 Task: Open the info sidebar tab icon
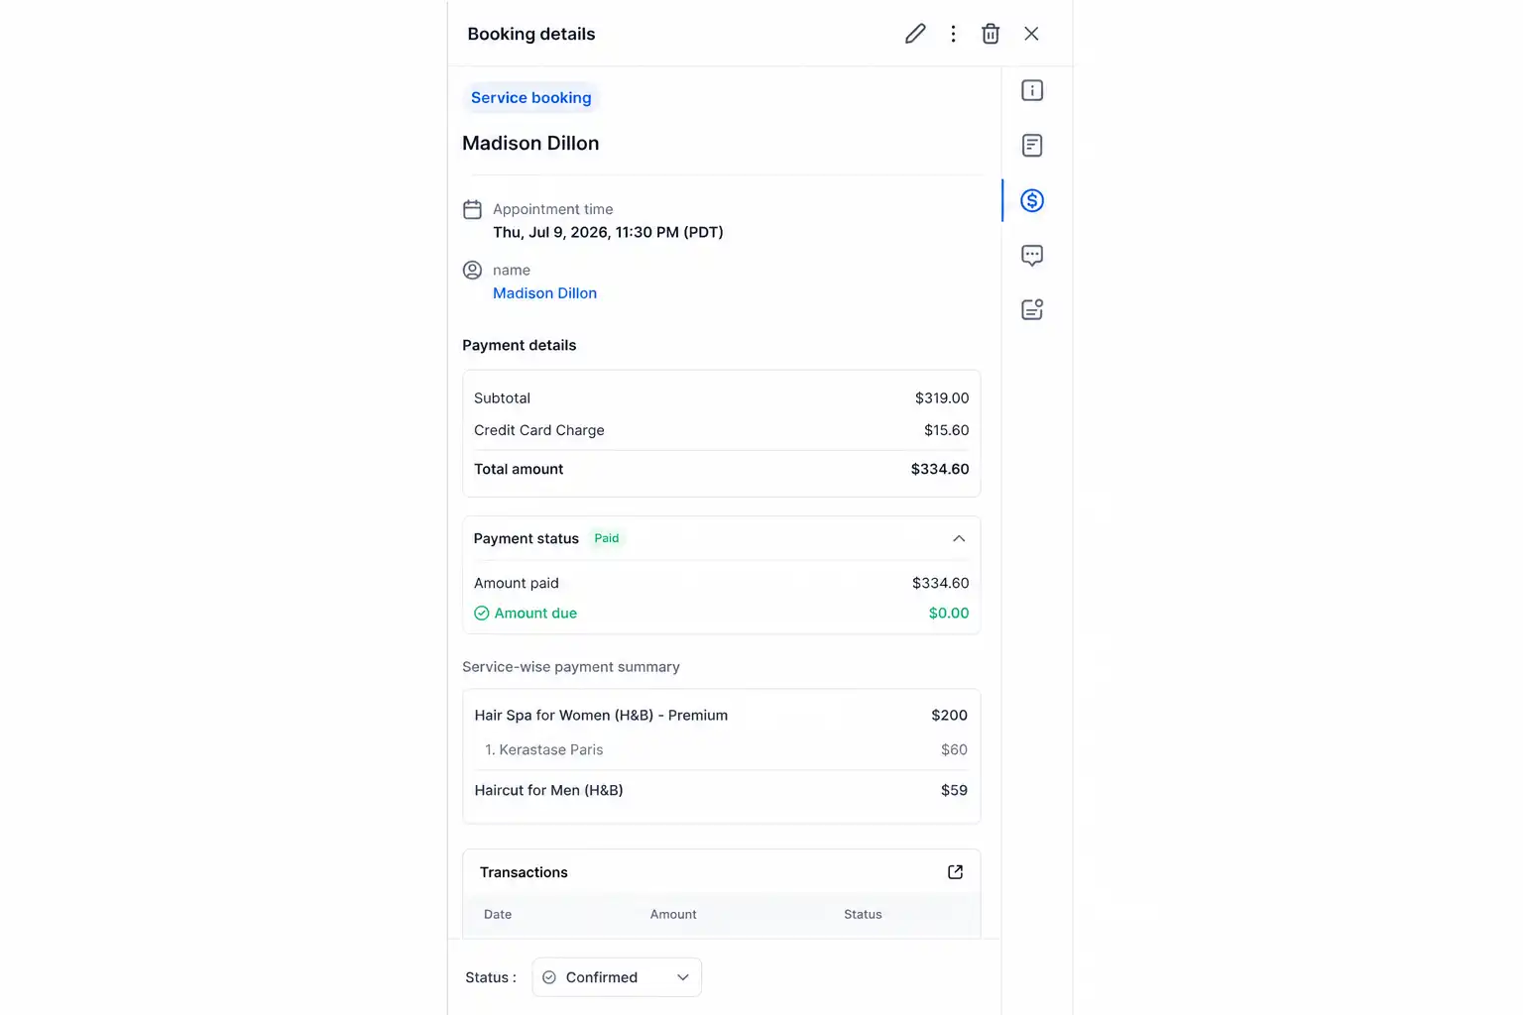[x=1032, y=91]
